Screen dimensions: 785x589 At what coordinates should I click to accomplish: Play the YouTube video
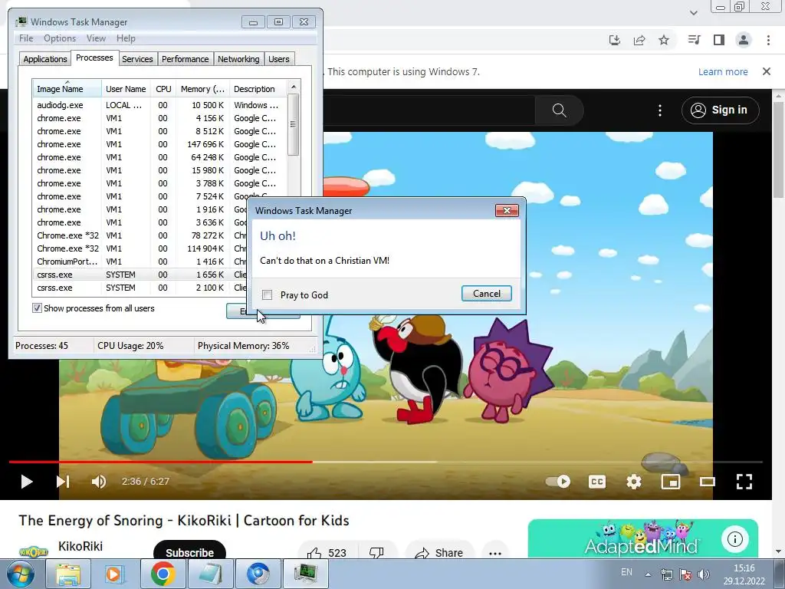pos(27,482)
